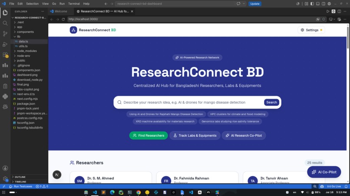
Task: Click the localhost:3000 address bar
Action: click(191, 19)
